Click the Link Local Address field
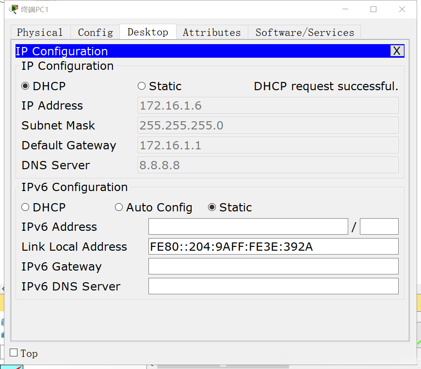This screenshot has height=369, width=421. point(273,246)
